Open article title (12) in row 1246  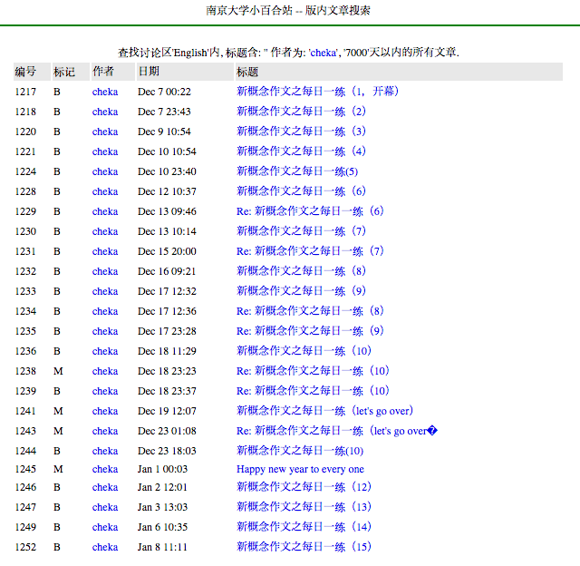point(304,487)
